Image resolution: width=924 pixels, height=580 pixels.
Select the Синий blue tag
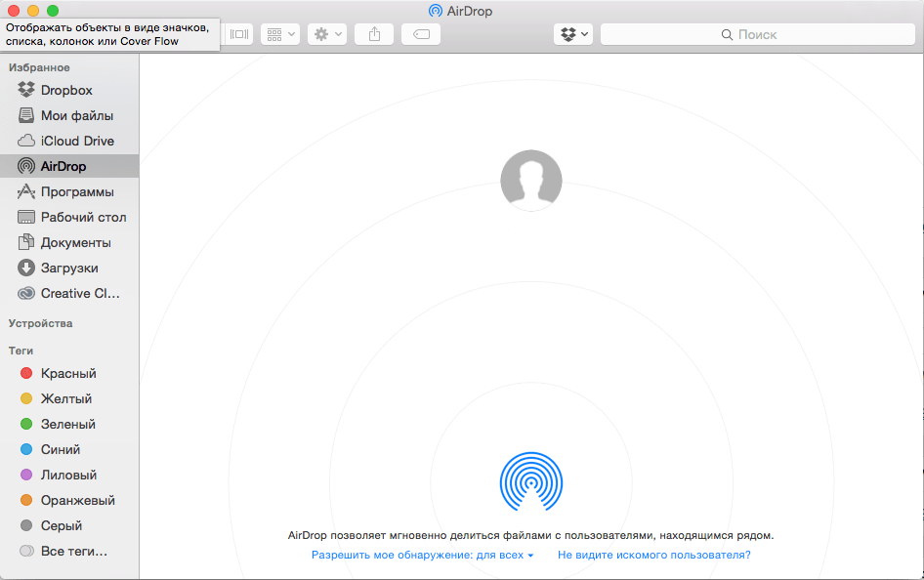click(x=61, y=449)
